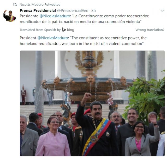Expand the tweet options chevron
This screenshot has height=158, width=167.
coord(162,11)
